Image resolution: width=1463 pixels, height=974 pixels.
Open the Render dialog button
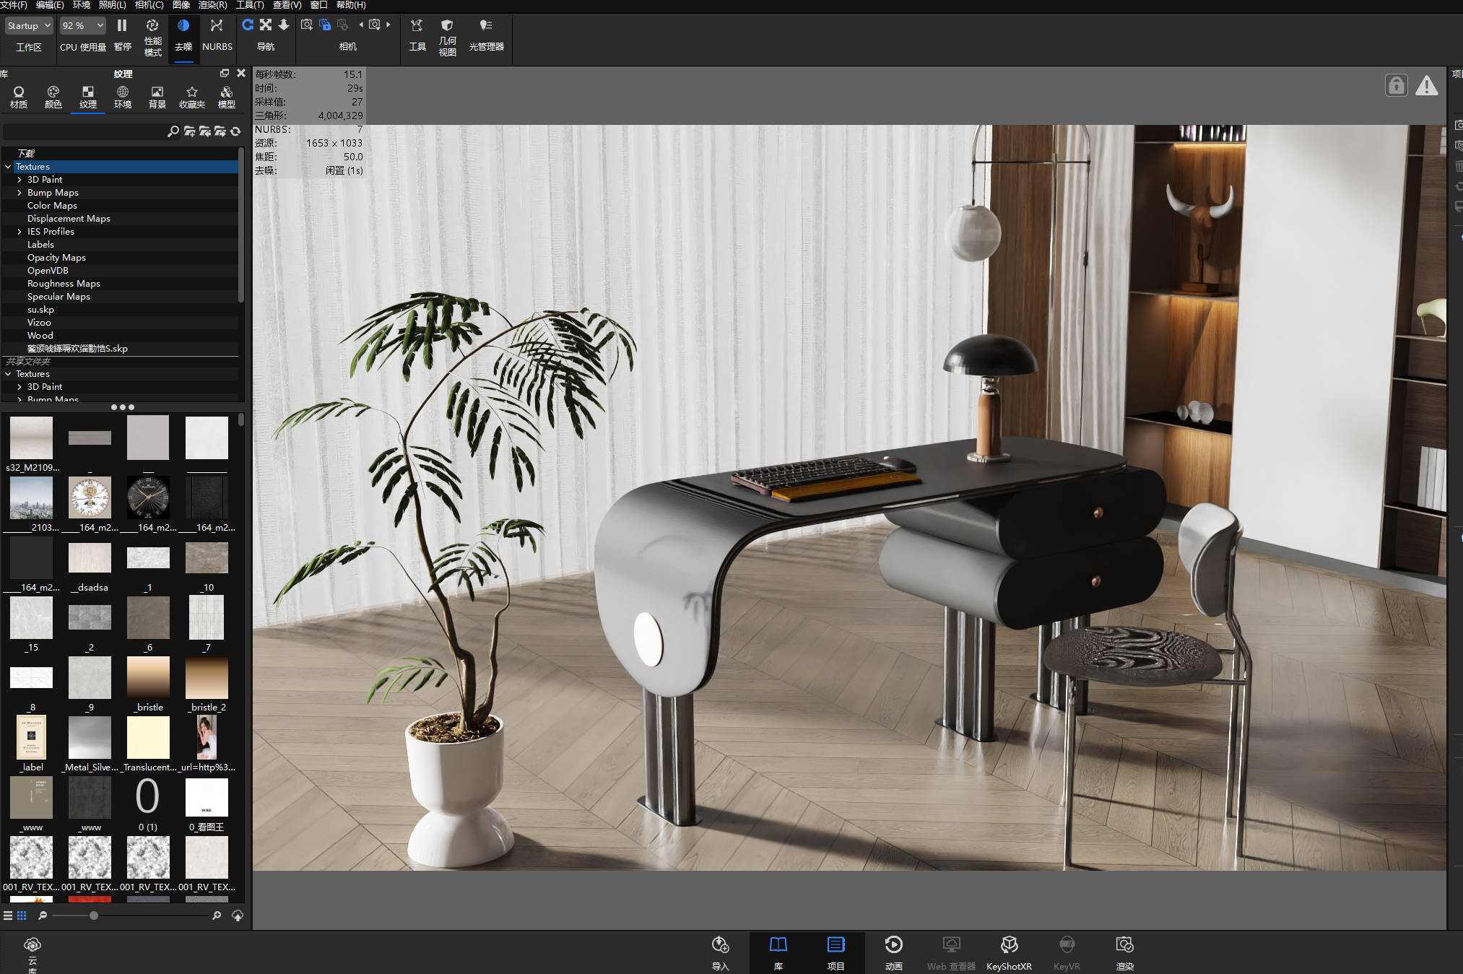1124,952
